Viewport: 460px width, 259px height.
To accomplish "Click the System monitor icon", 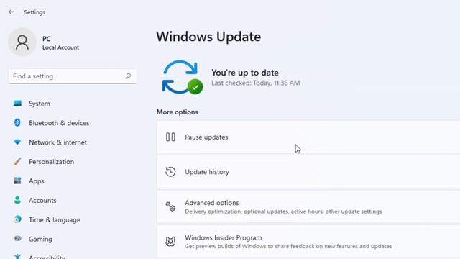I will tap(17, 104).
